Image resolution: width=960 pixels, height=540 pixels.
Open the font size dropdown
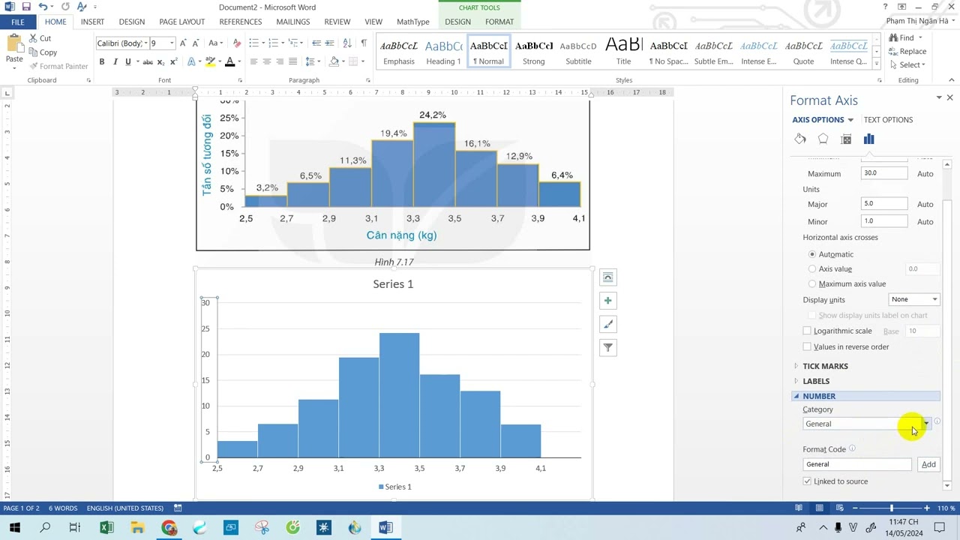(172, 43)
